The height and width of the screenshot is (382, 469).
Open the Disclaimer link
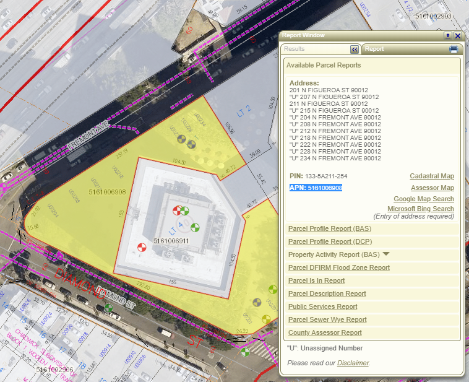tap(353, 363)
